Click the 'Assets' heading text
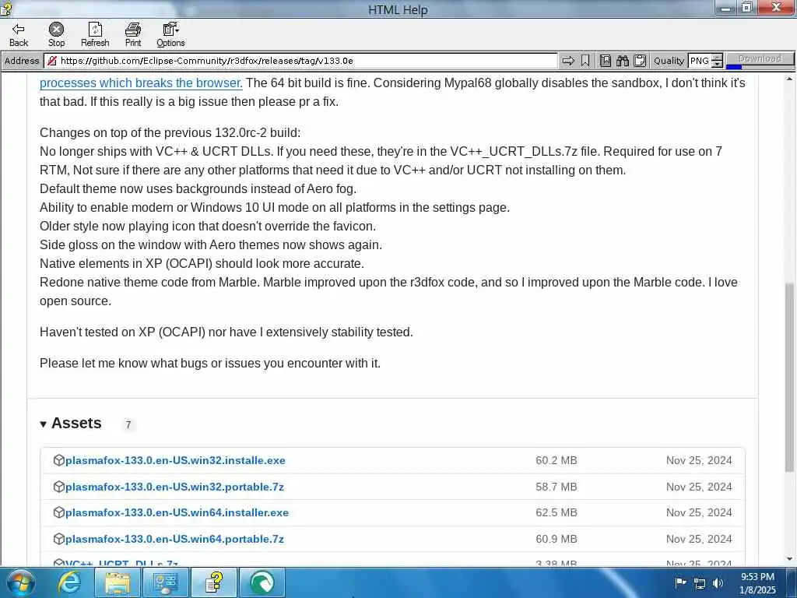The width and height of the screenshot is (797, 598). pos(76,423)
